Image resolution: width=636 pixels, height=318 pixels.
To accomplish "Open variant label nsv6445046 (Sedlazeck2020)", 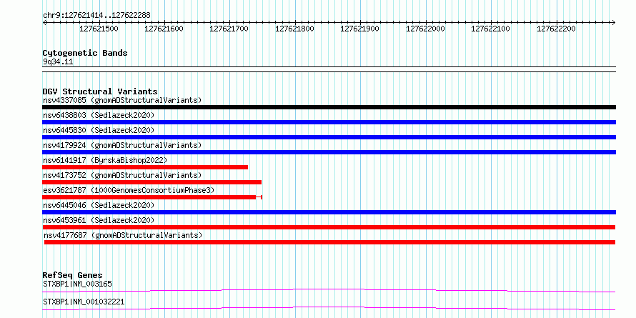I will (99, 205).
